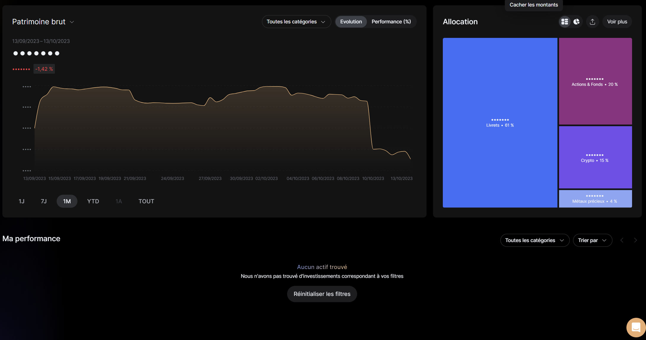Click the Voir plus button
Screen dimensions: 646x340
point(617,22)
